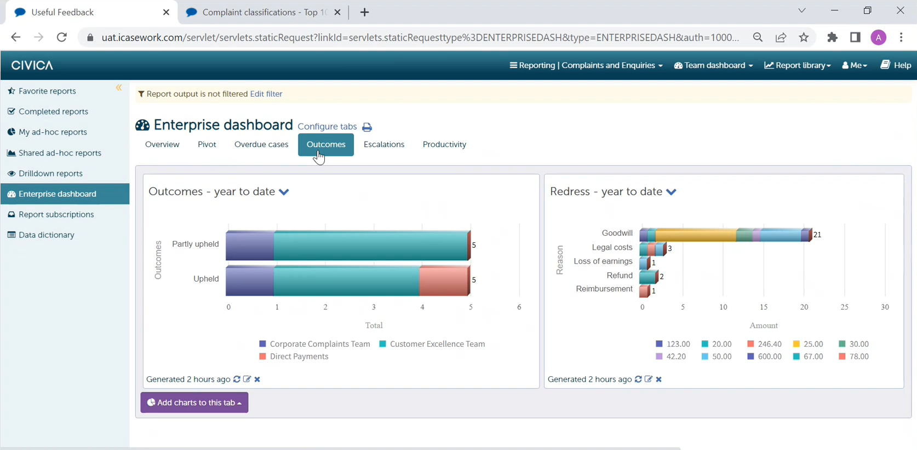The image size is (917, 450).
Task: Close the Complaint classifications tab
Action: click(337, 12)
